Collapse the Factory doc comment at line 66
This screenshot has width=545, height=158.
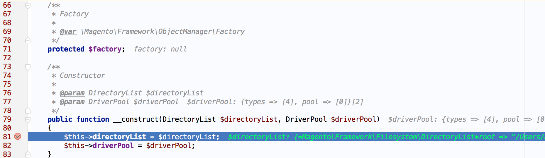[x=28, y=6]
